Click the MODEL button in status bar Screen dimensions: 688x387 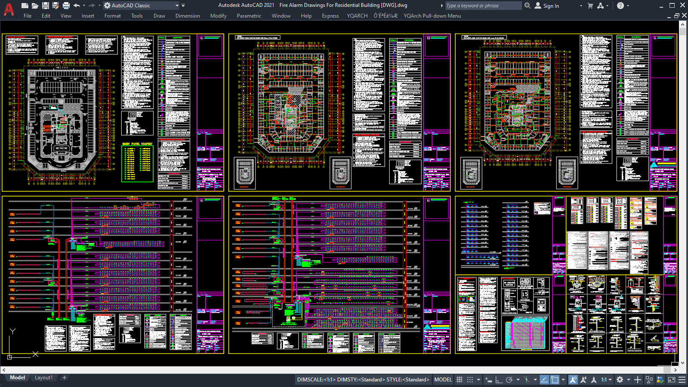(442, 380)
